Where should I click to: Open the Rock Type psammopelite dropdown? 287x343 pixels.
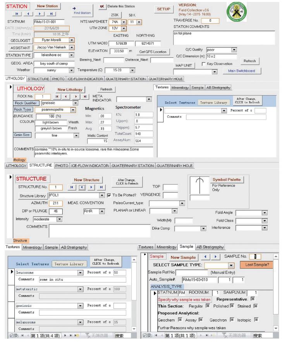click(73, 110)
